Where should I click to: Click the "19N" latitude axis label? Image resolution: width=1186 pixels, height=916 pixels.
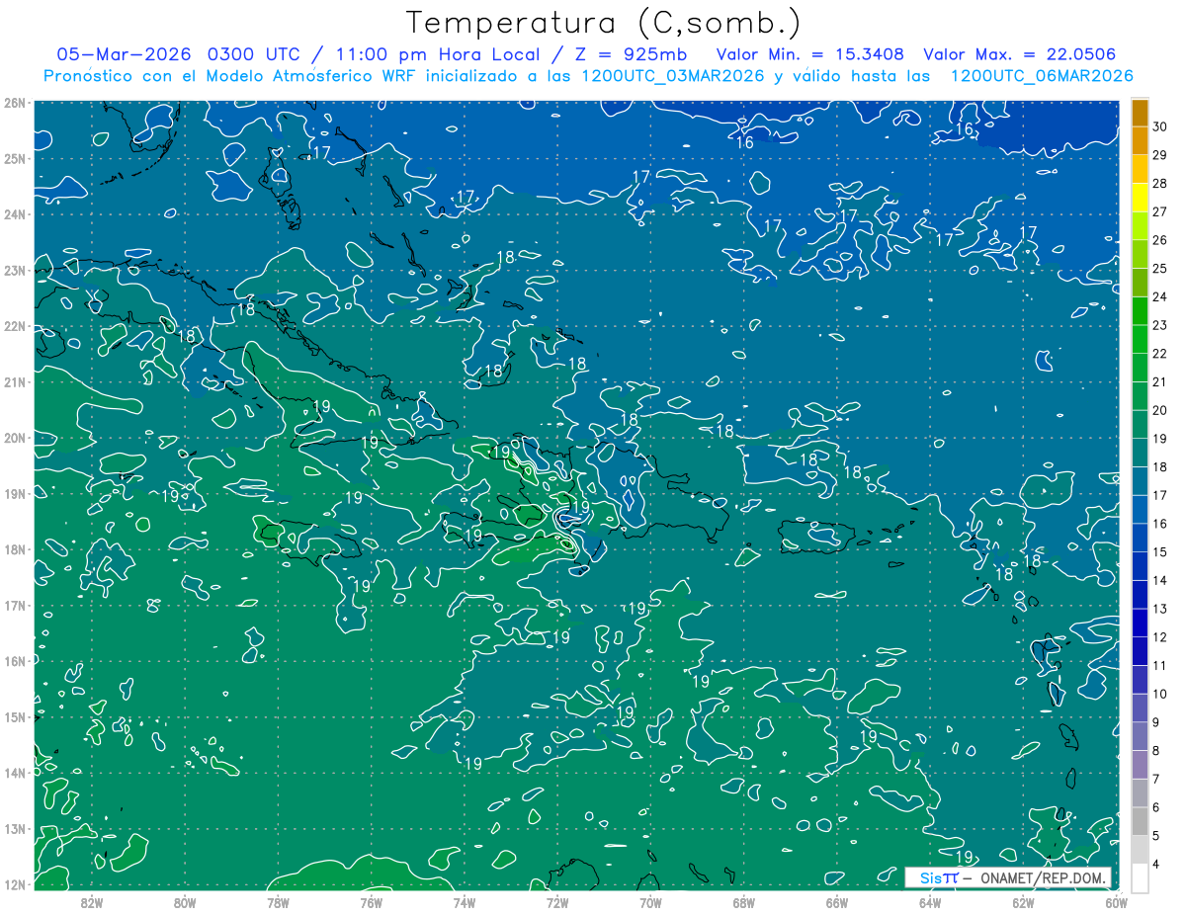(x=15, y=493)
